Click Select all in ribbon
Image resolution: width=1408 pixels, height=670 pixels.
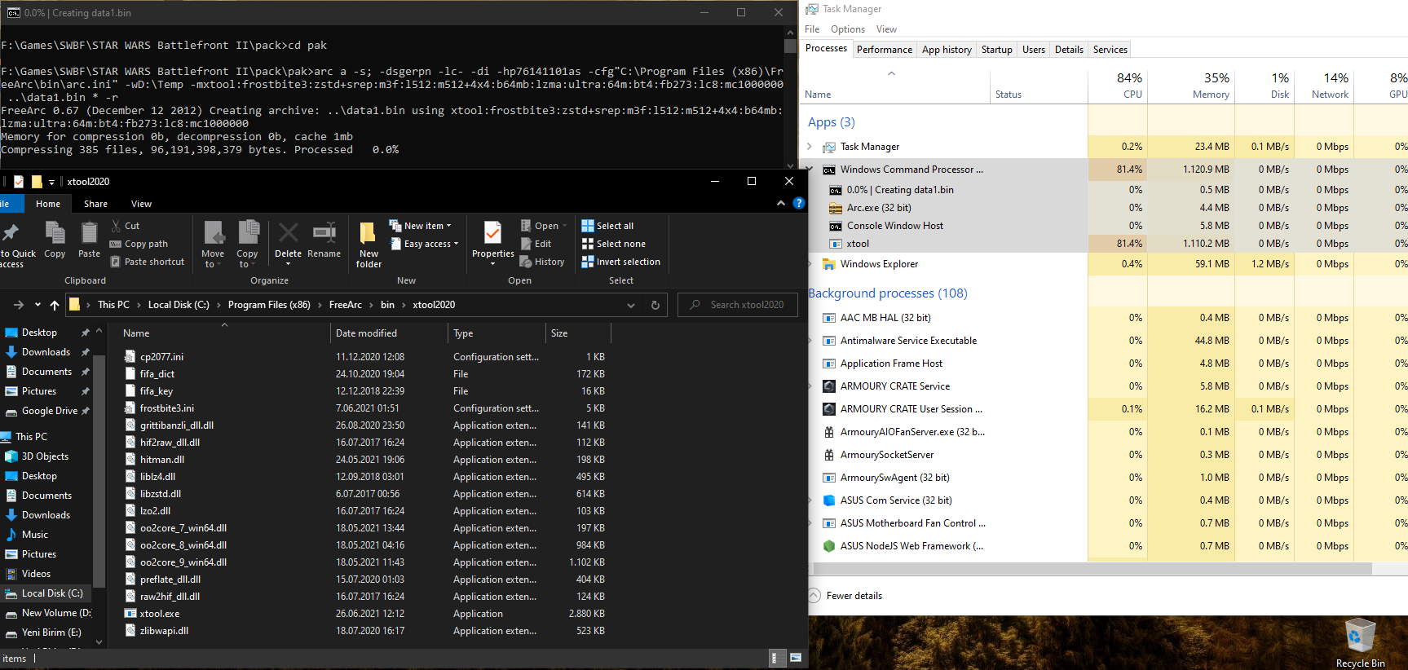(607, 226)
